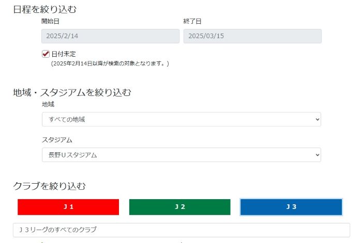Click the スタジアム field label

[x=57, y=140]
